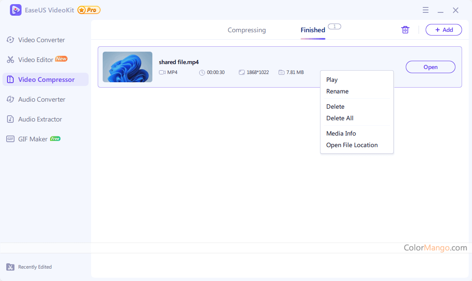Open the Video Converter section
This screenshot has height=281, width=472.
click(x=46, y=40)
